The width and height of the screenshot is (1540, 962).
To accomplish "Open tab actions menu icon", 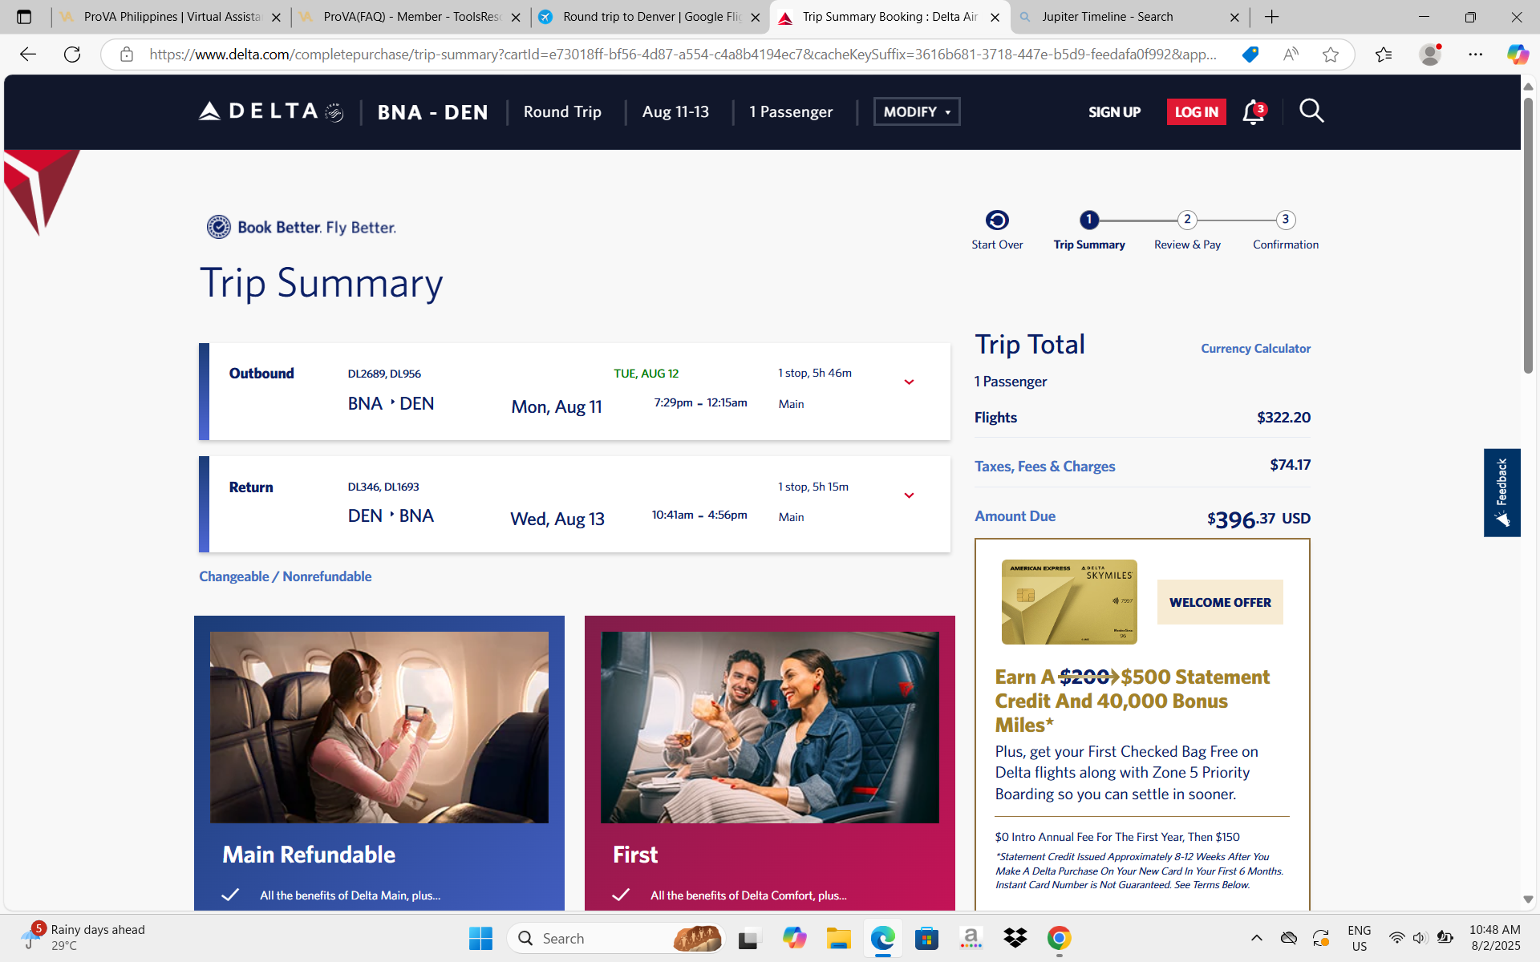I will pyautogui.click(x=24, y=17).
